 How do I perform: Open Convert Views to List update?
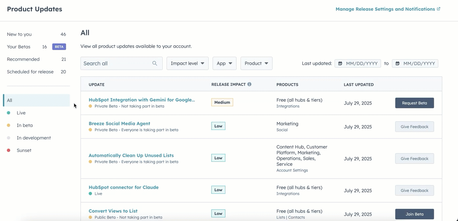[113, 211]
